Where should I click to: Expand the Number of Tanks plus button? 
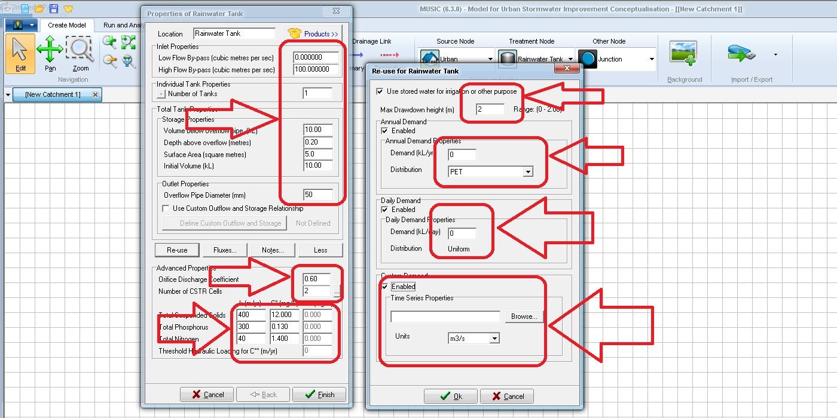pyautogui.click(x=161, y=94)
